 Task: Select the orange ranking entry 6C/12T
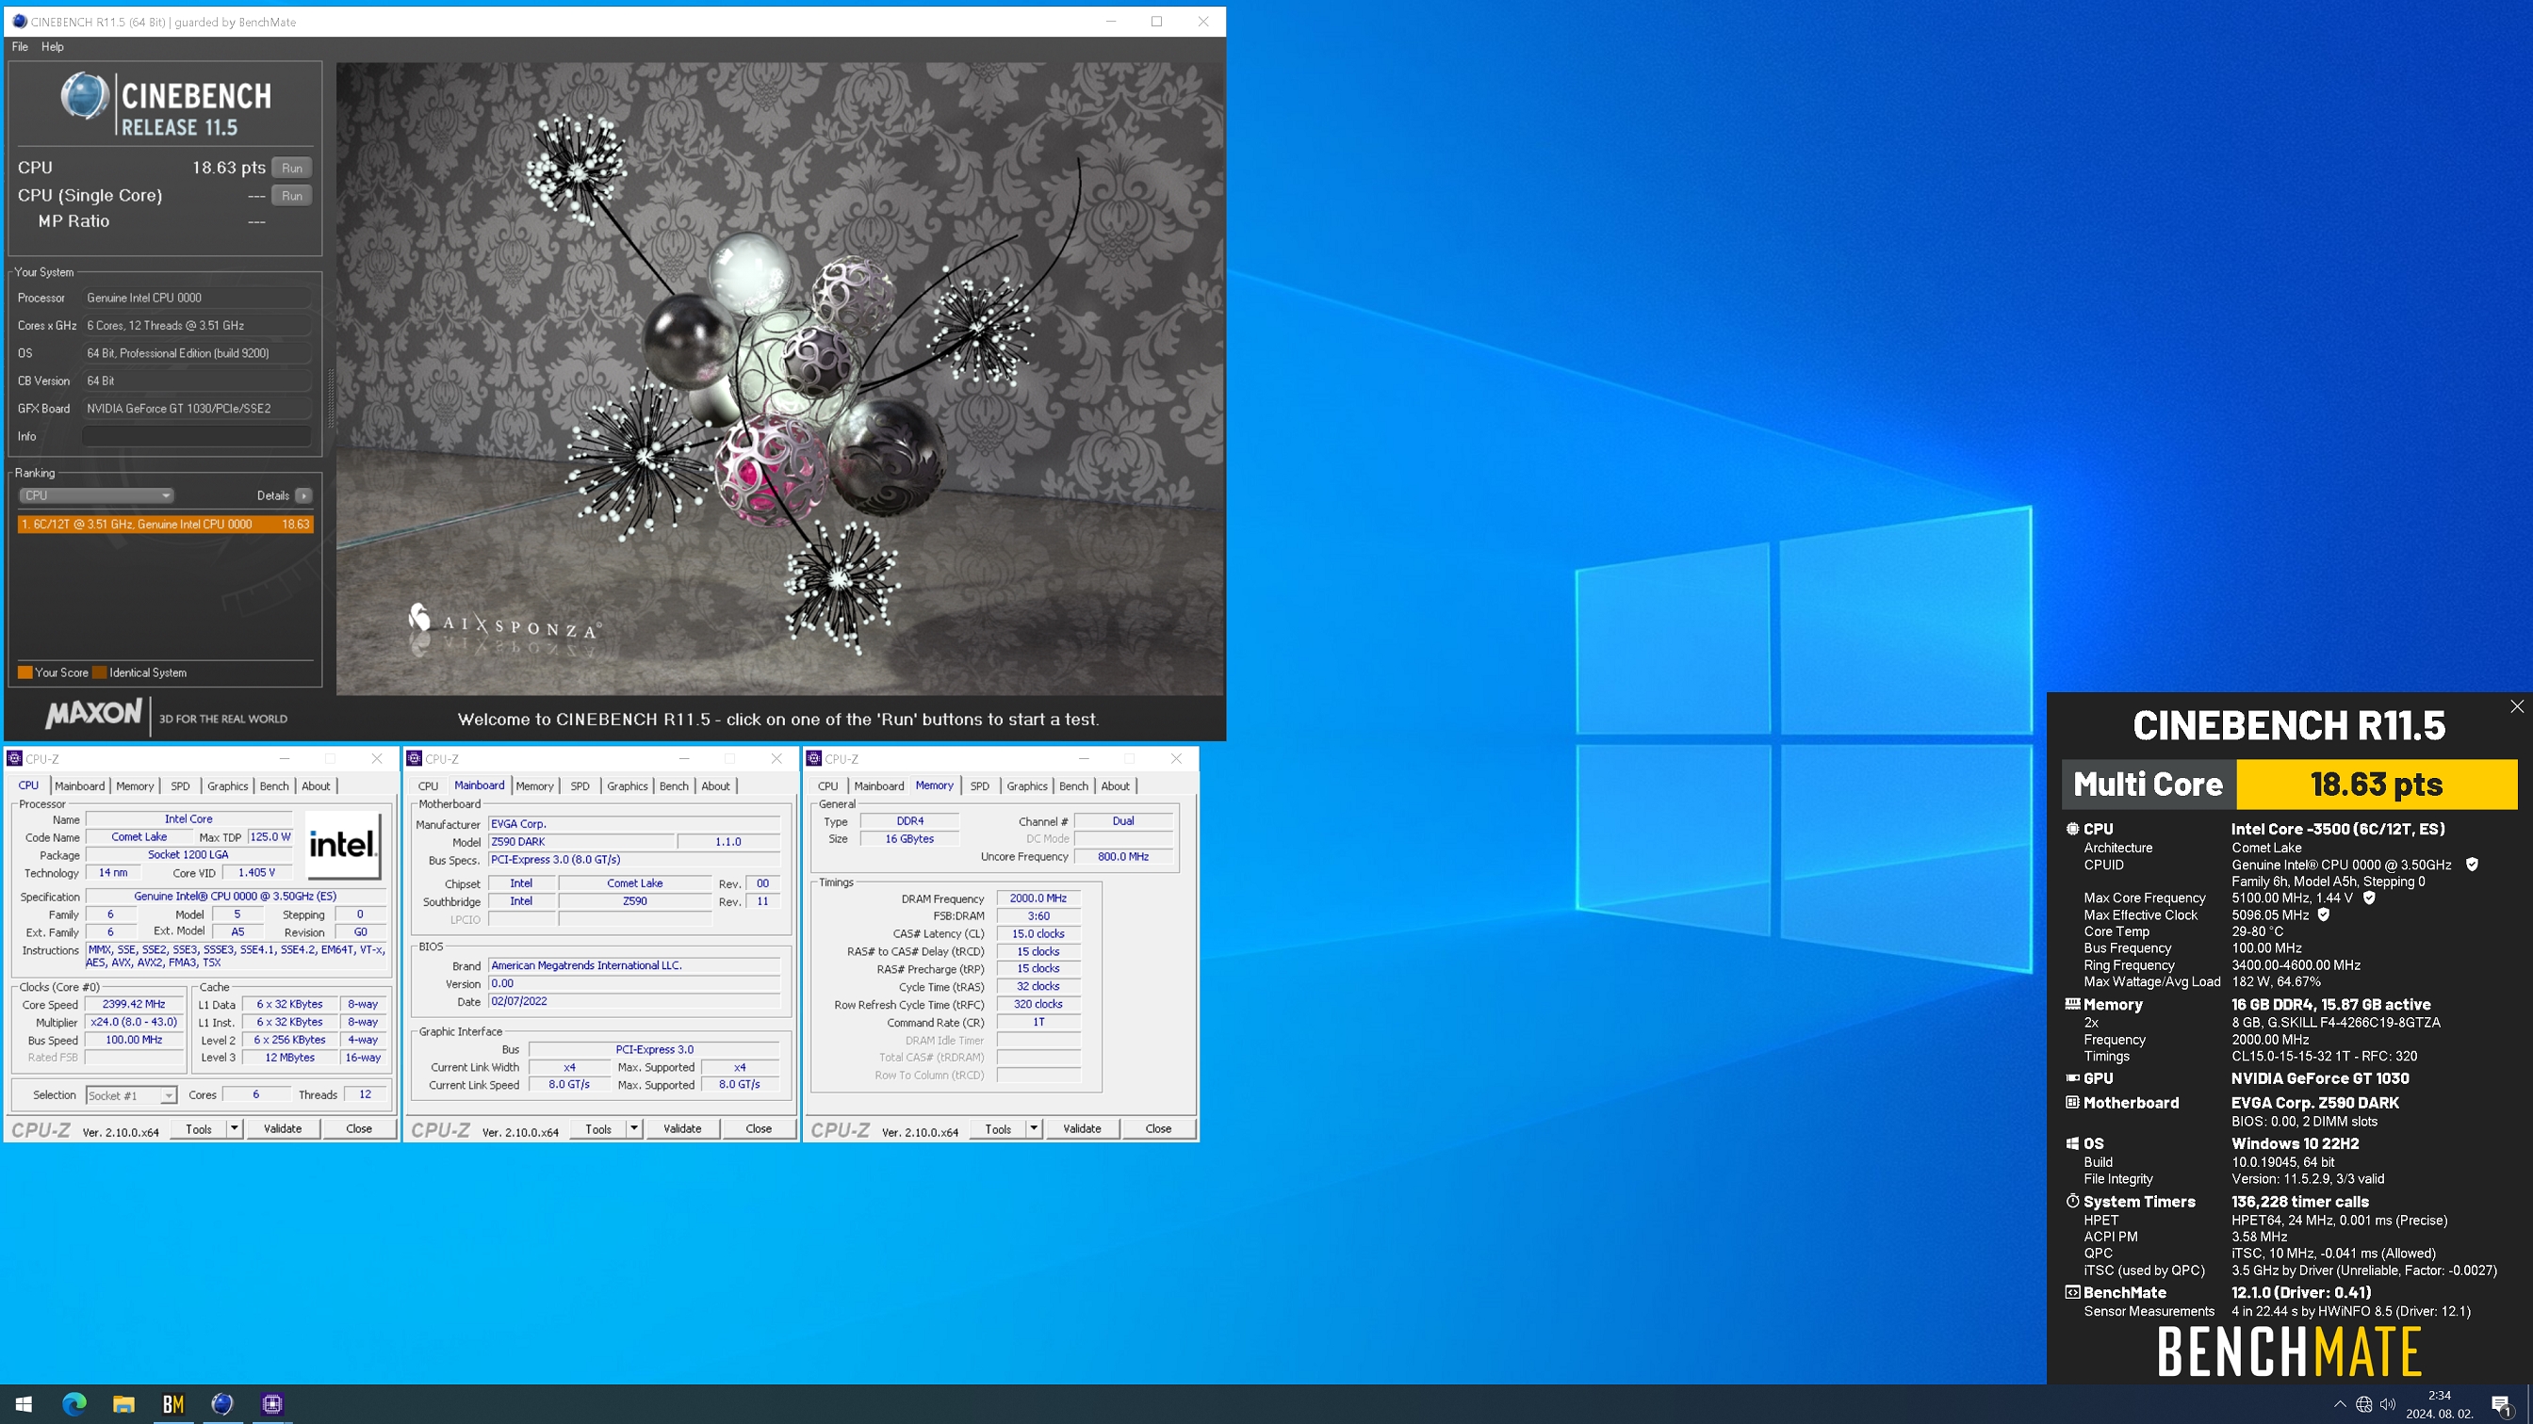(x=165, y=524)
